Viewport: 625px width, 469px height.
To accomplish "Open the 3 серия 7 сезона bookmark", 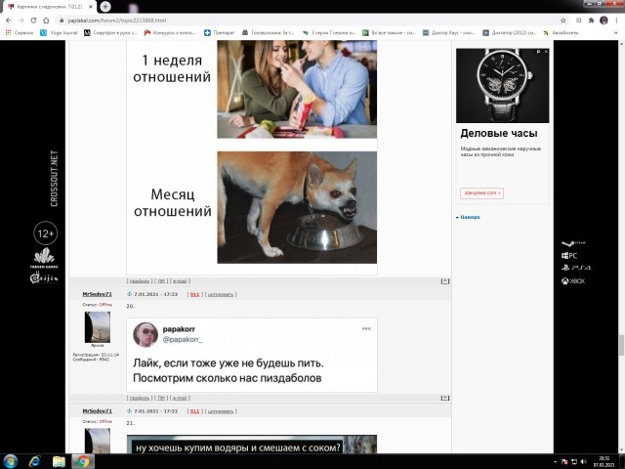I will coord(329,32).
